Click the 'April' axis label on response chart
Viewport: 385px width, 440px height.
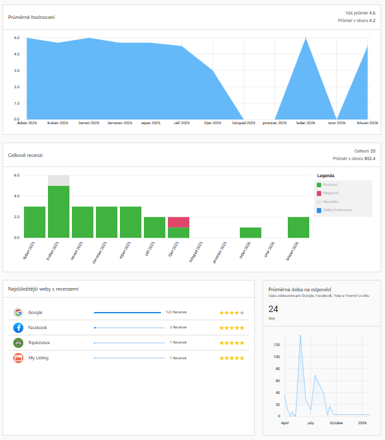click(x=285, y=423)
